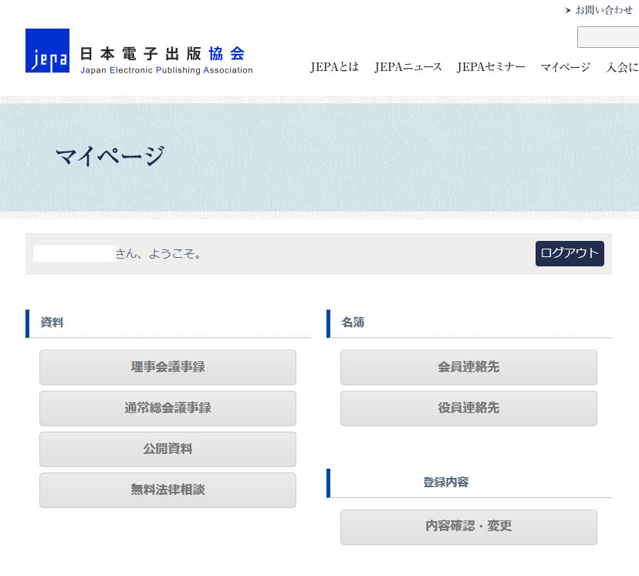Focus the search box in the header
Screen dimensions: 639x576
(608, 37)
